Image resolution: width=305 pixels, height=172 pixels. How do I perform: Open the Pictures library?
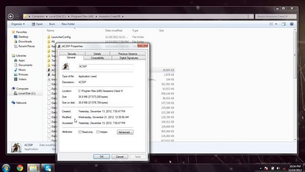pos(21,75)
